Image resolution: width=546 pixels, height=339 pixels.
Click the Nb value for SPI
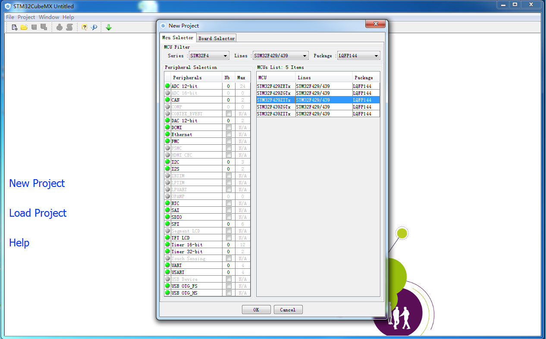(229, 224)
